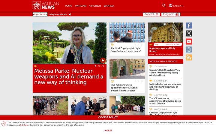Share Melissa Parke article on WhatsApp
Screen dimensions: 216x135
[103, 66]
